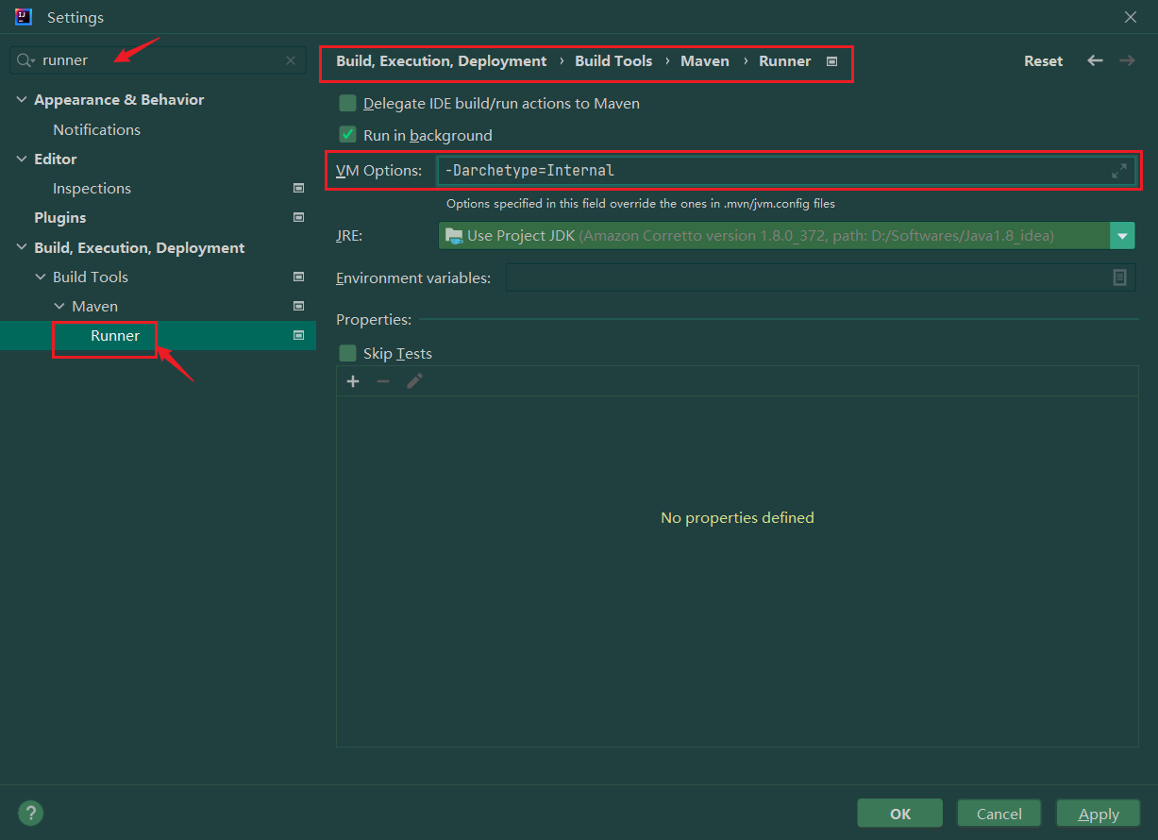The image size is (1158, 840).
Task: Select Runner in settings tree
Action: click(x=115, y=336)
